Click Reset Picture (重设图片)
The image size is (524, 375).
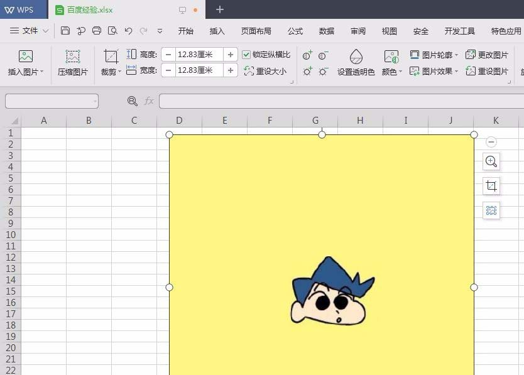486,71
